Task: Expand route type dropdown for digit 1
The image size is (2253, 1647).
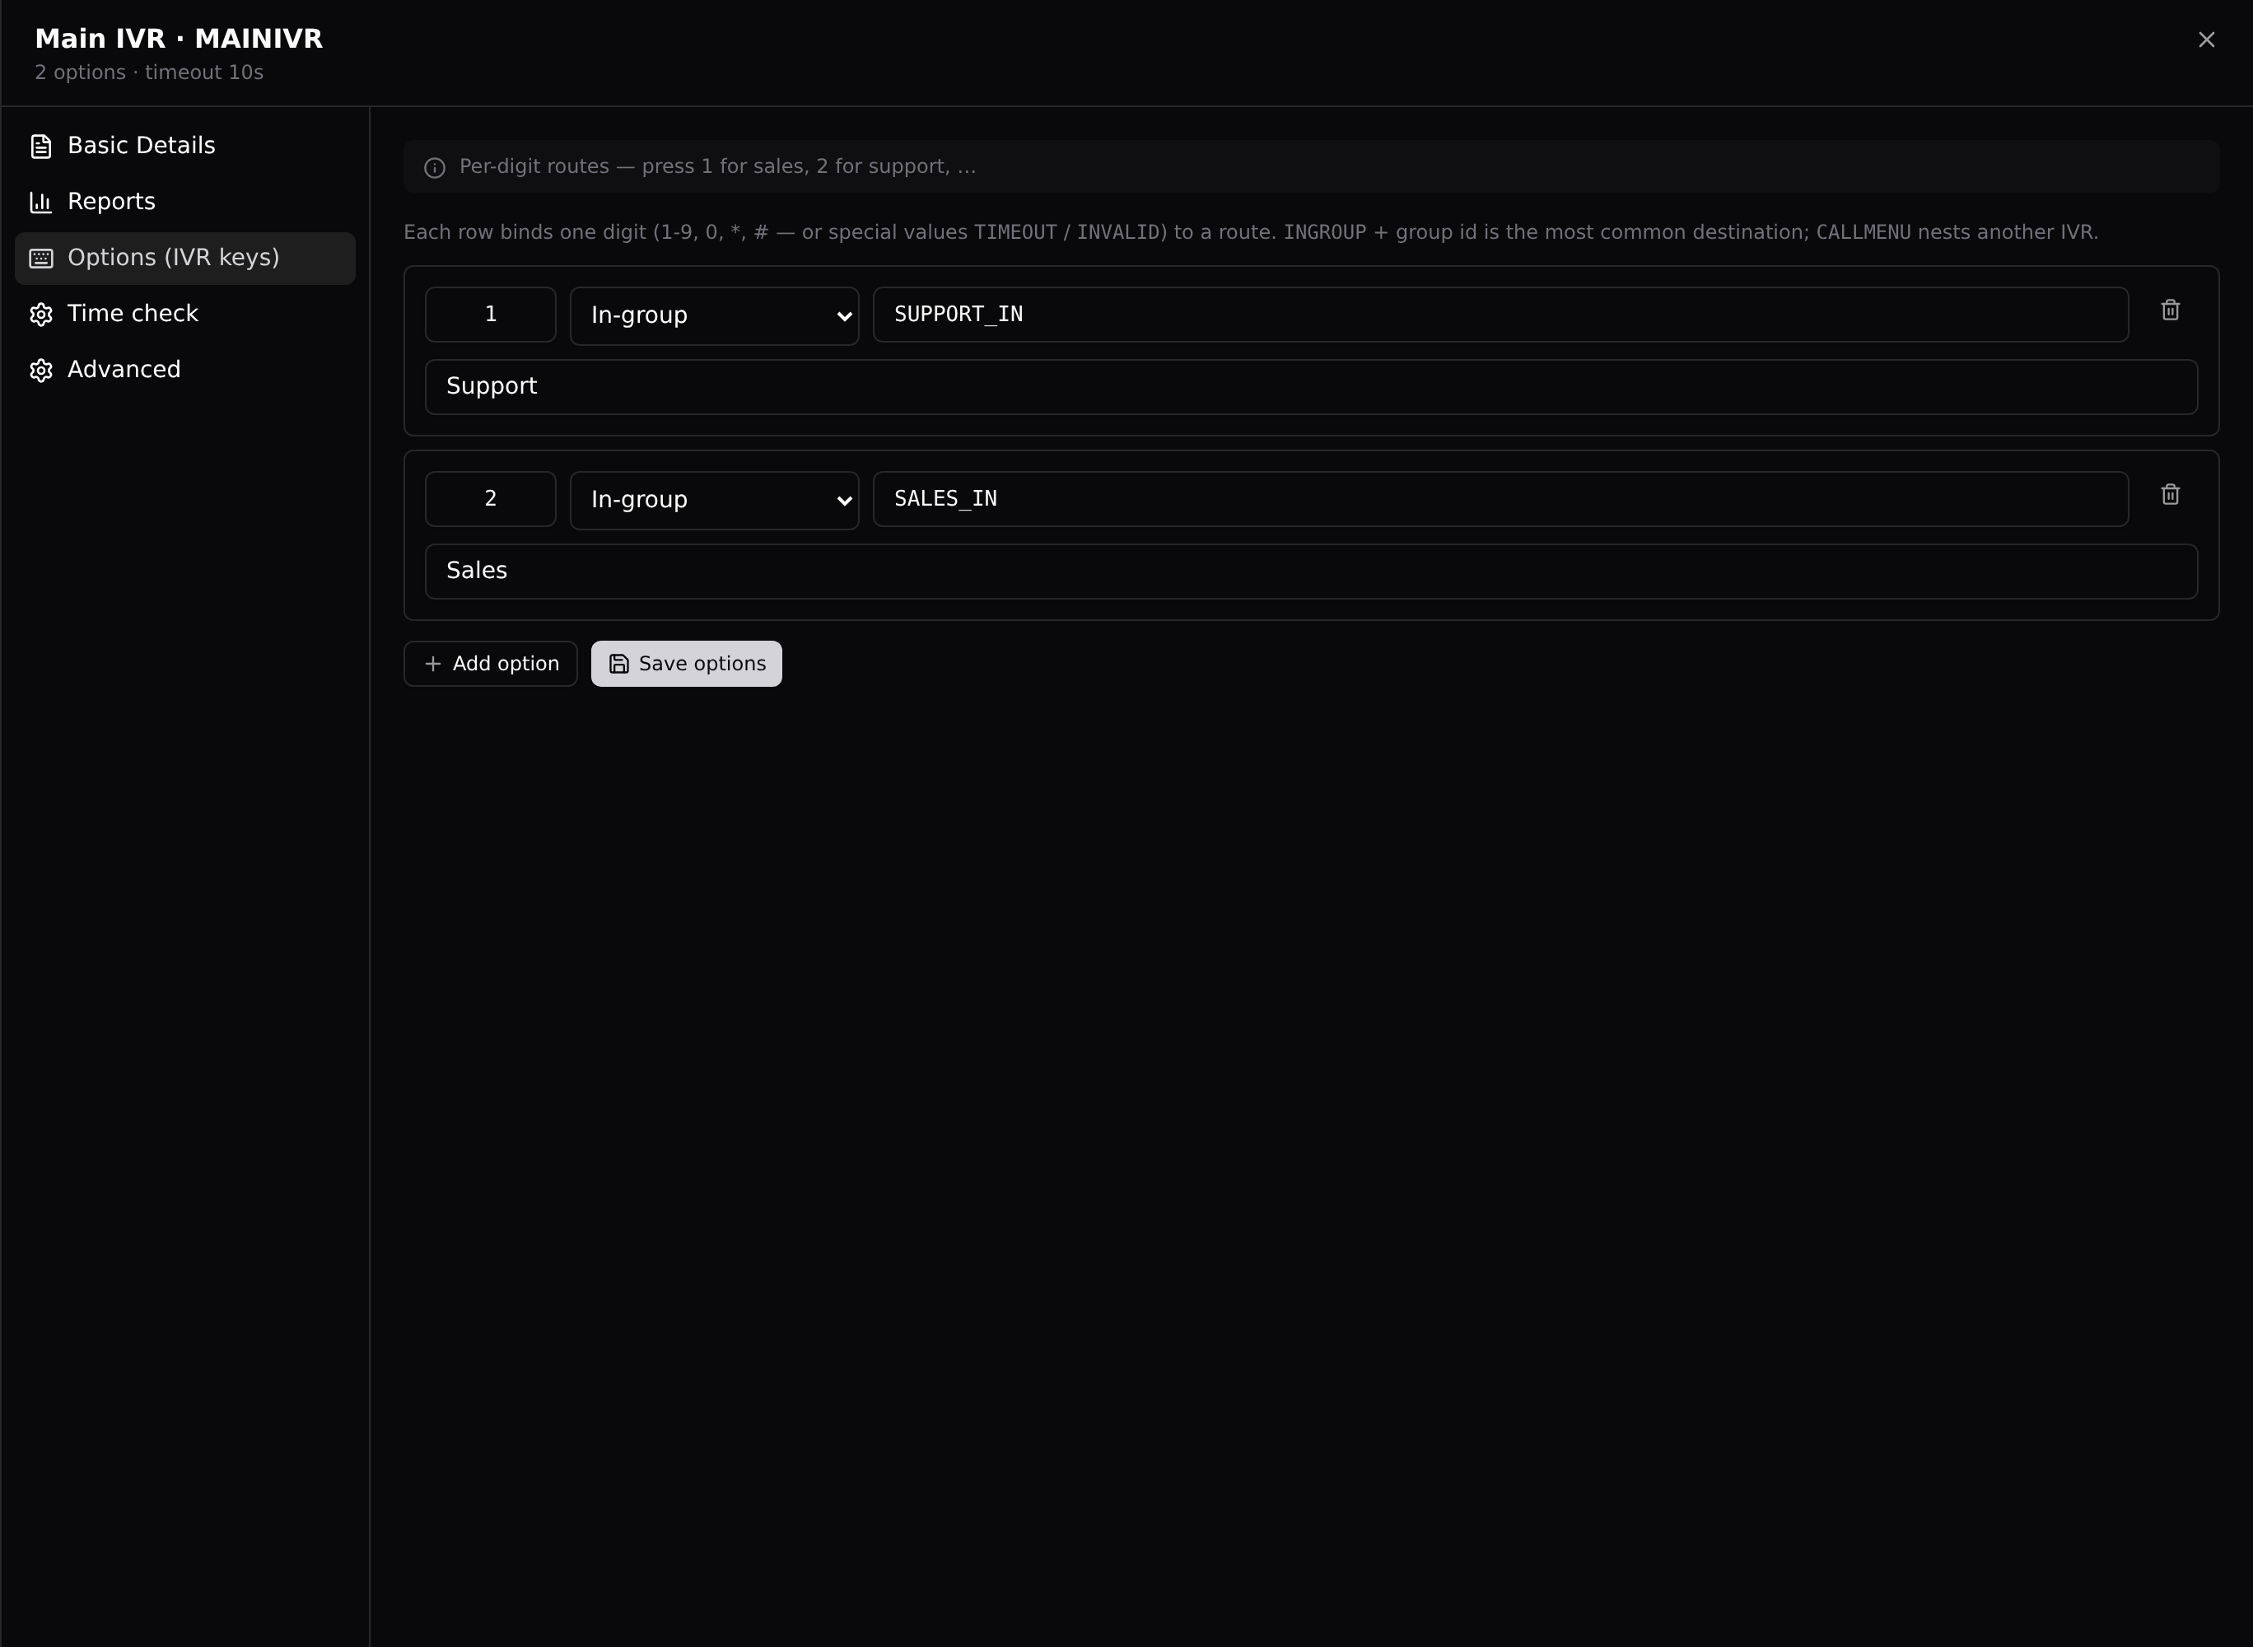Action: click(x=714, y=316)
